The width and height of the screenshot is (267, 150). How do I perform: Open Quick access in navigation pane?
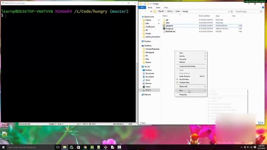click(x=149, y=17)
